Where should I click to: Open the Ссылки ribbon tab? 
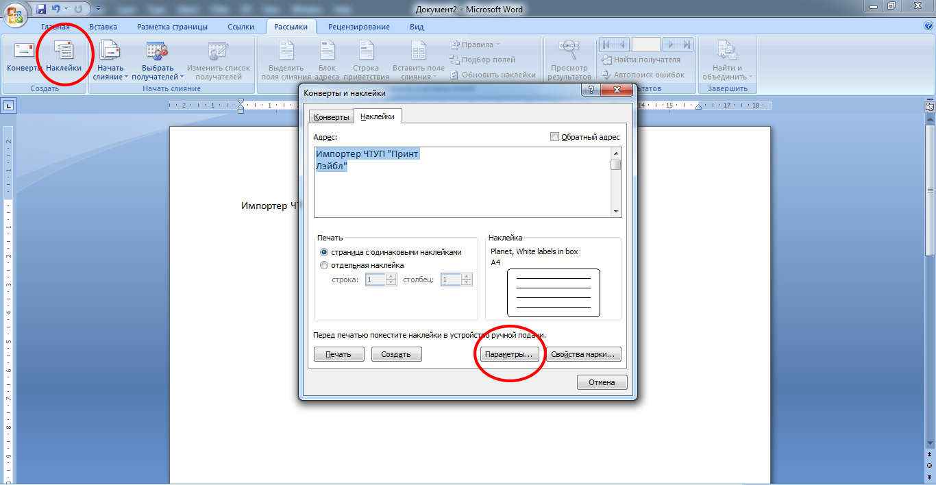[x=241, y=27]
